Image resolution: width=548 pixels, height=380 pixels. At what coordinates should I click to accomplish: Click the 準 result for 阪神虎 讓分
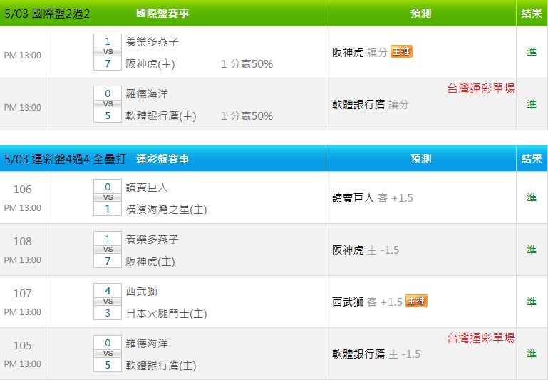[532, 52]
